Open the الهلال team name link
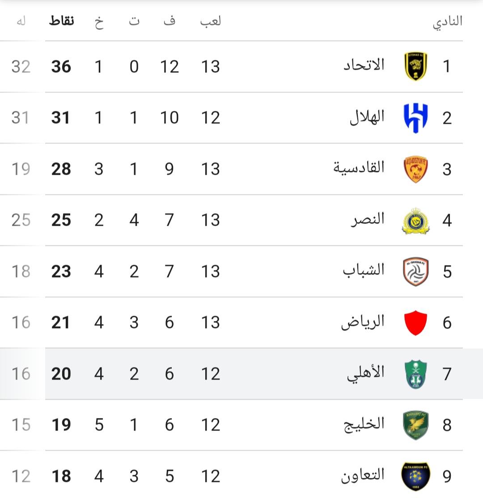Image resolution: width=483 pixels, height=498 pixels. [x=367, y=117]
